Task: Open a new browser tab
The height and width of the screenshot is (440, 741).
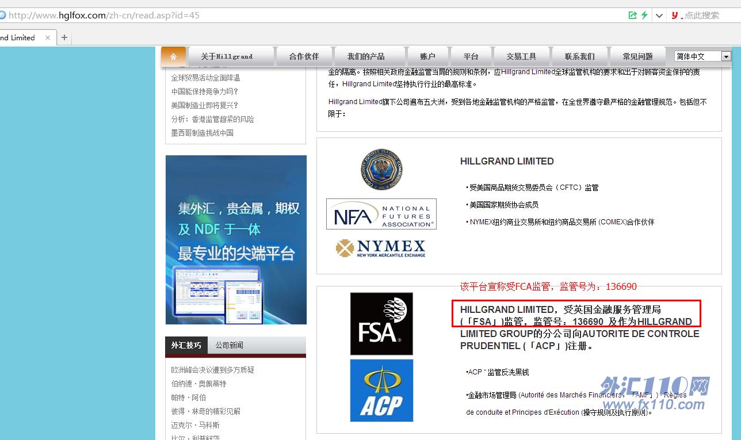Action: click(64, 38)
